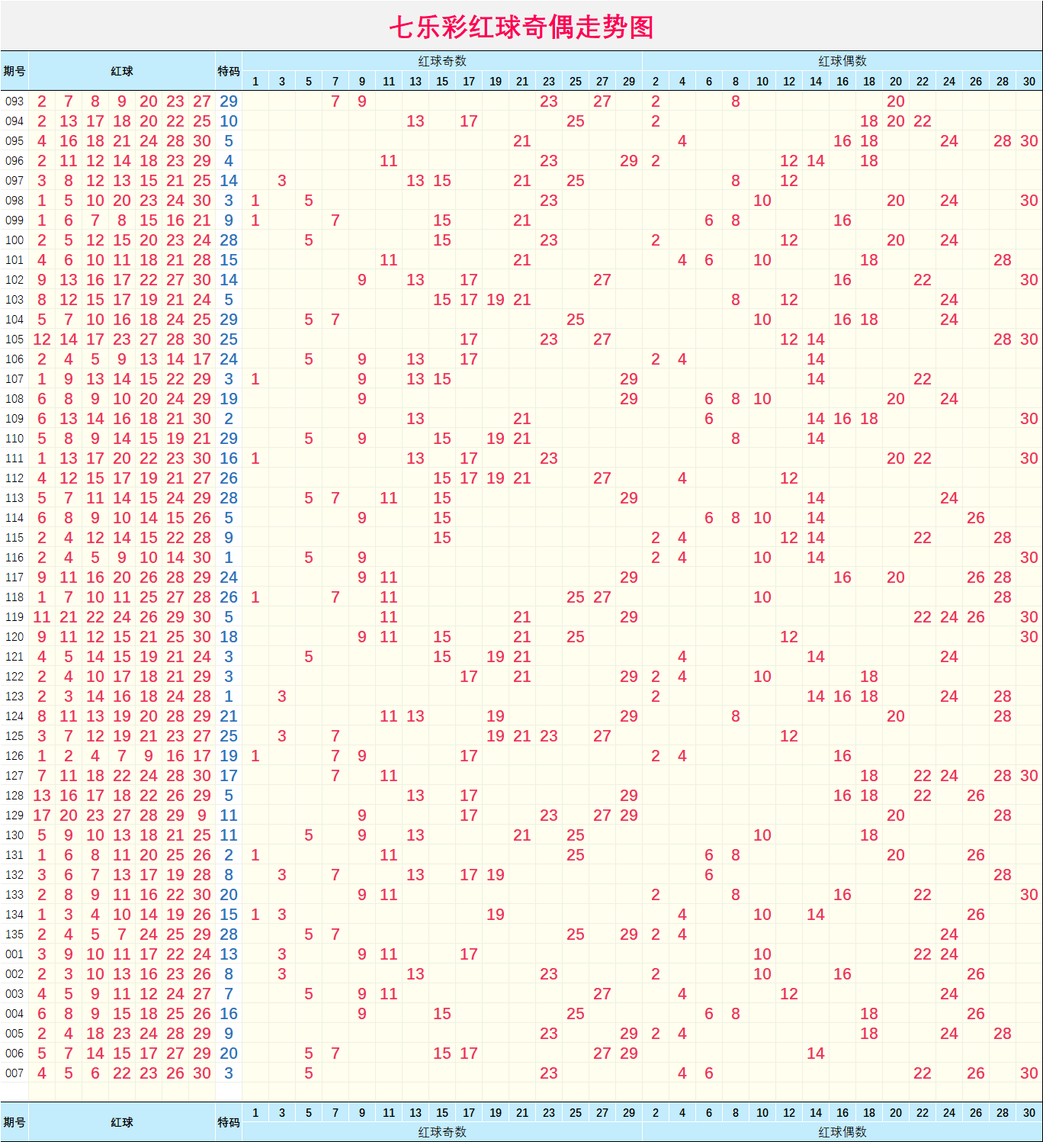Click period number 096

click(14, 161)
